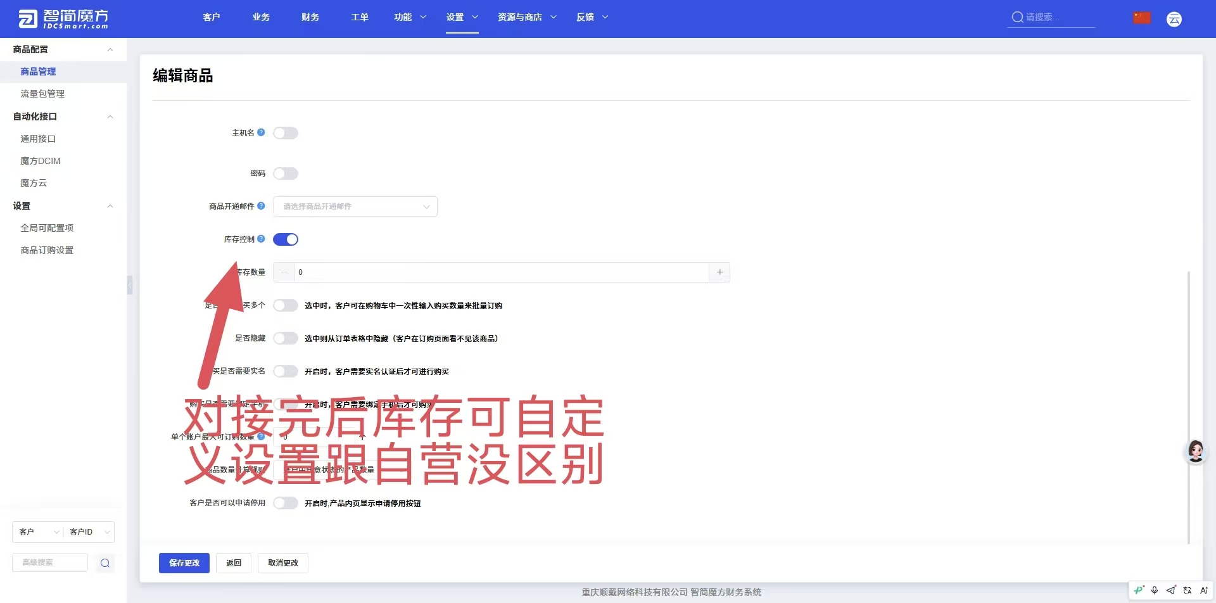Click the 高级搜索 input field
1216x603 pixels.
(x=50, y=562)
